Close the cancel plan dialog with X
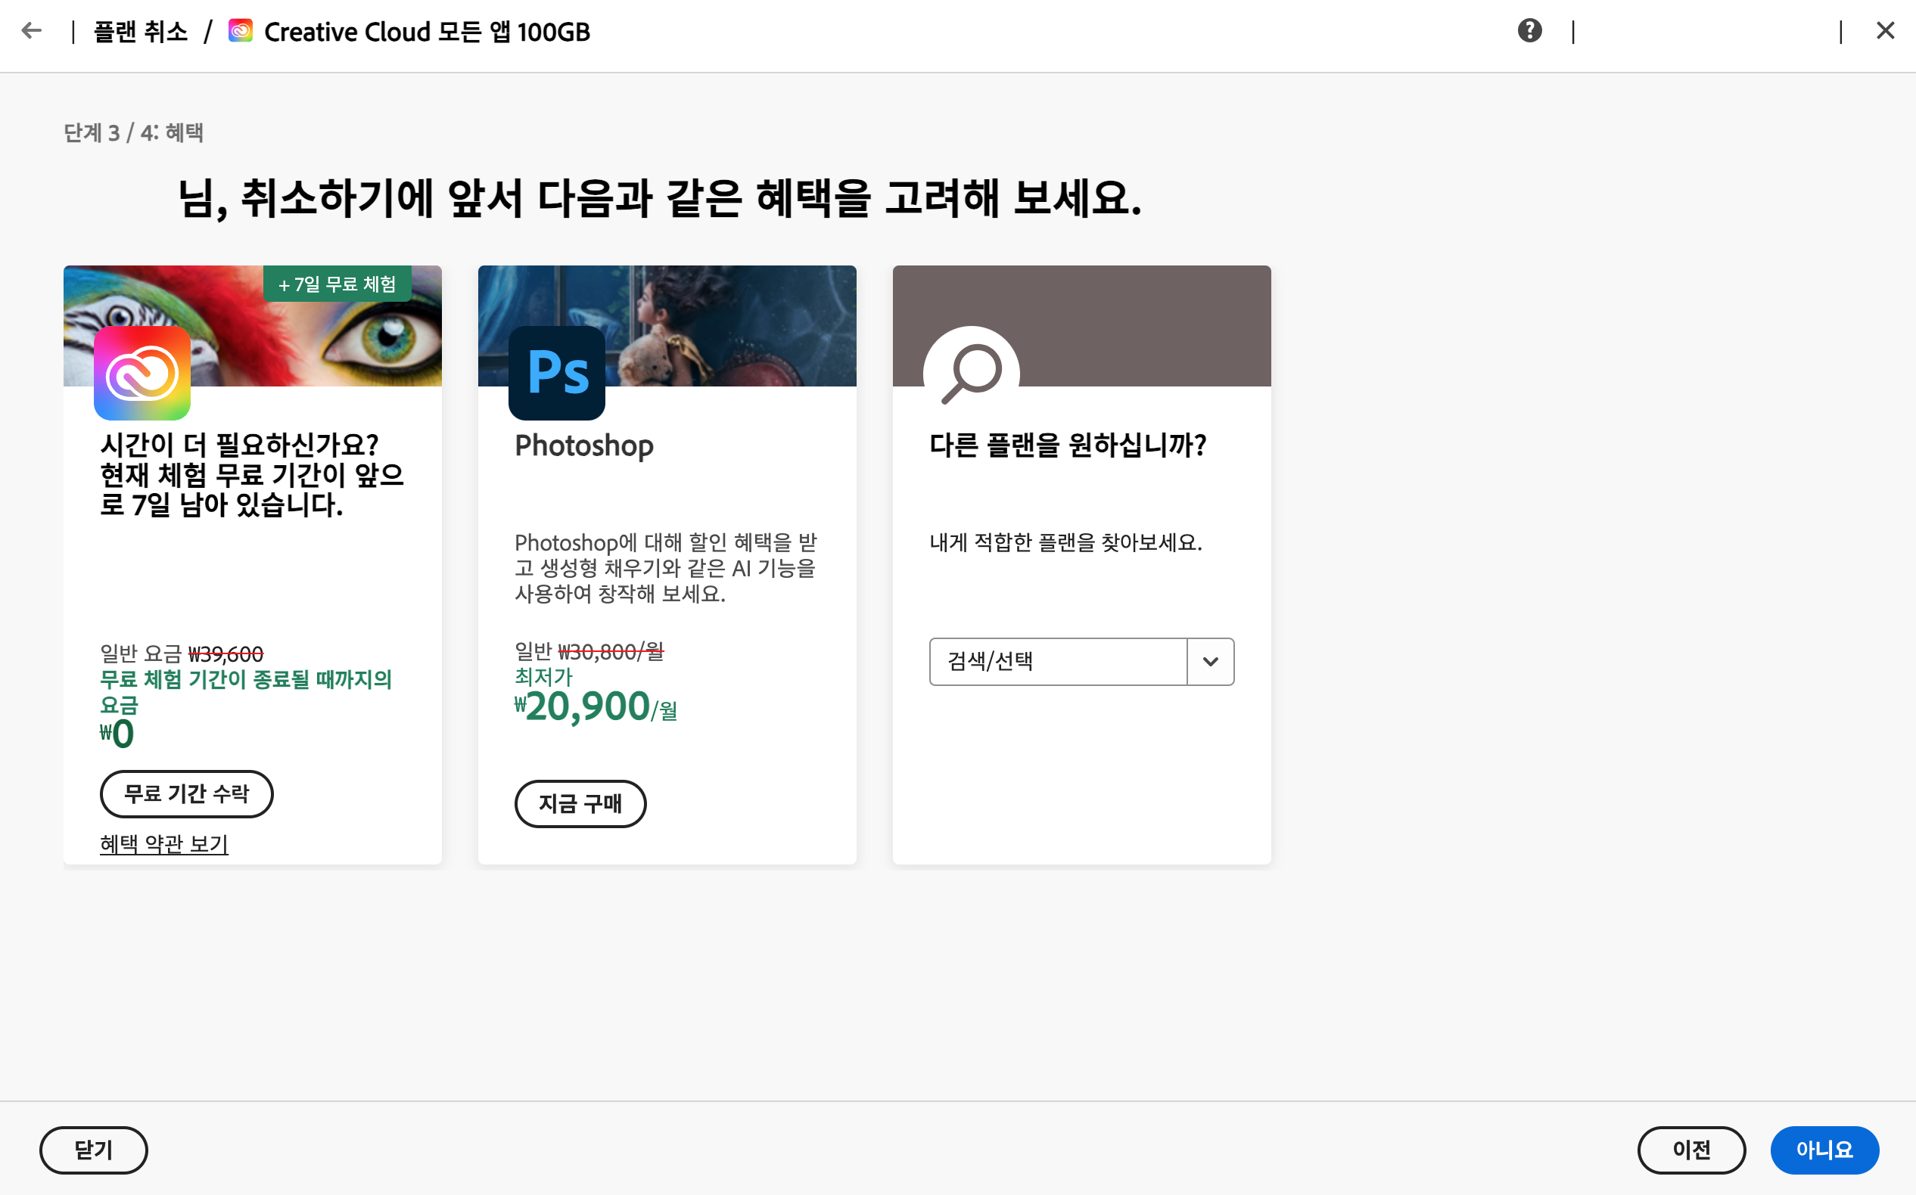 tap(1885, 31)
